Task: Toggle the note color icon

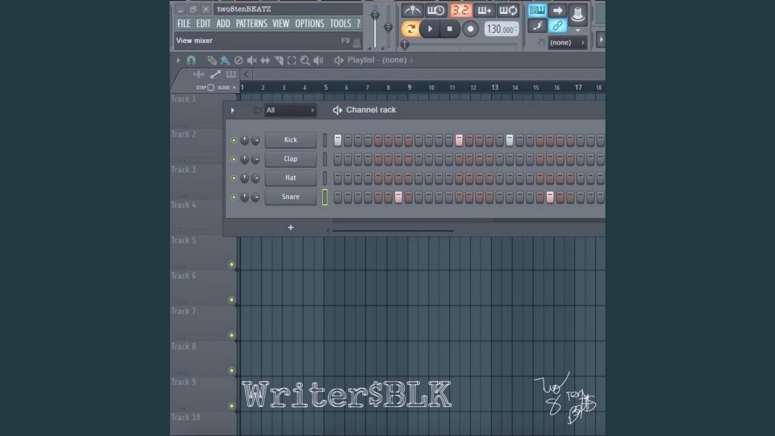Action: 537,25
